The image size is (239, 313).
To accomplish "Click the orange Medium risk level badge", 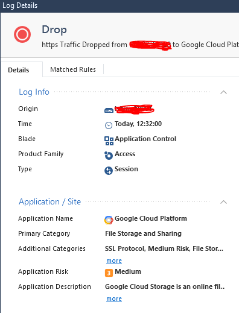I will click(x=109, y=273).
